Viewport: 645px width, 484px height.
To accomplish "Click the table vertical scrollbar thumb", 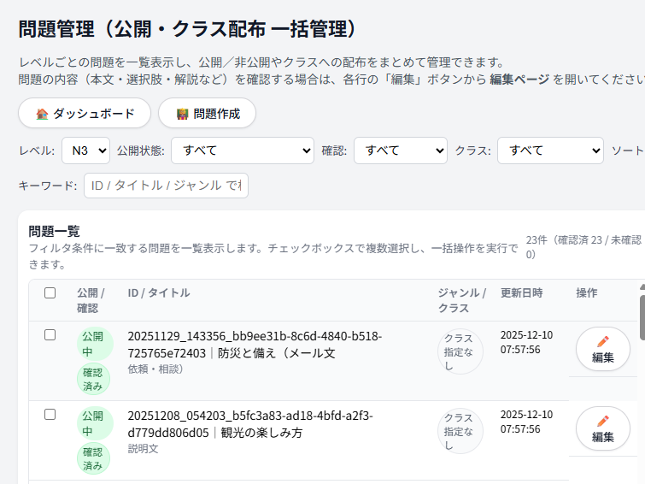I will point(642,316).
